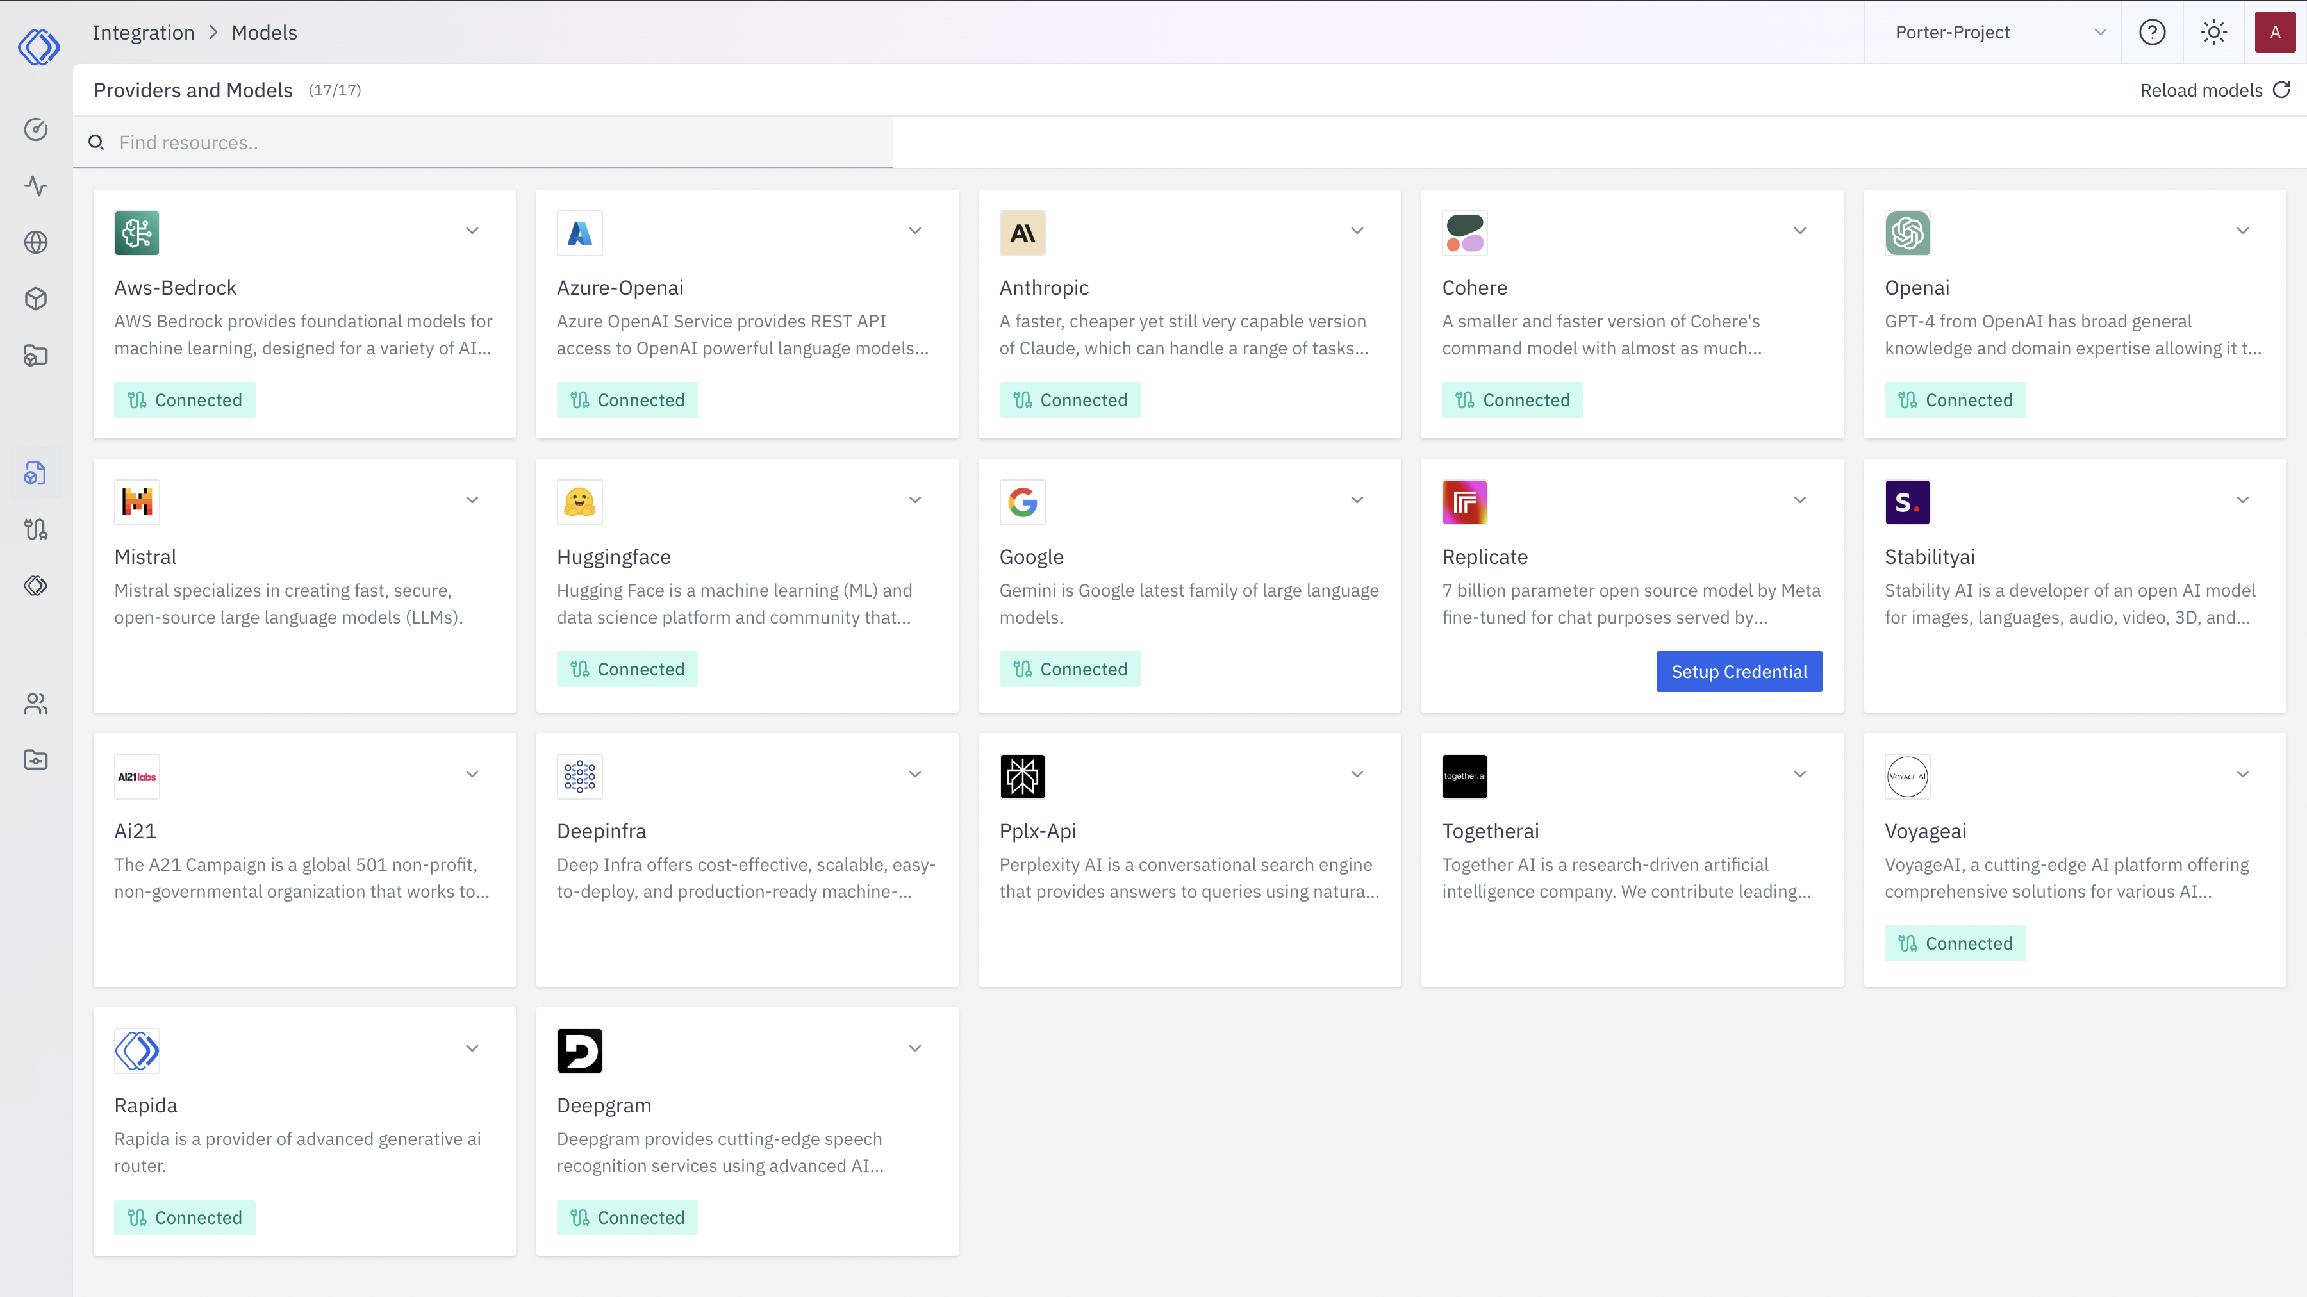Toggle the Anthropic Connected status badge
The width and height of the screenshot is (2307, 1297).
coord(1070,399)
